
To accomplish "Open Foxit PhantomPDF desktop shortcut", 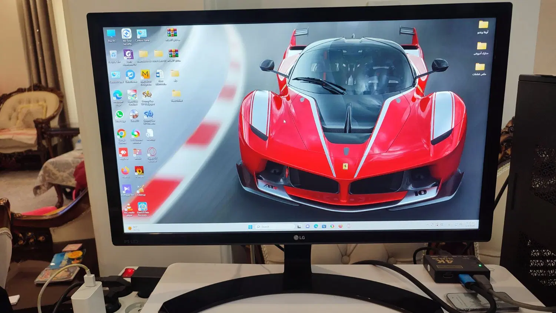I will [x=129, y=57].
